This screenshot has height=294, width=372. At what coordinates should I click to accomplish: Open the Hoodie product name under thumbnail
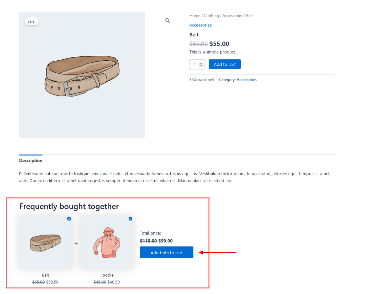[106, 275]
